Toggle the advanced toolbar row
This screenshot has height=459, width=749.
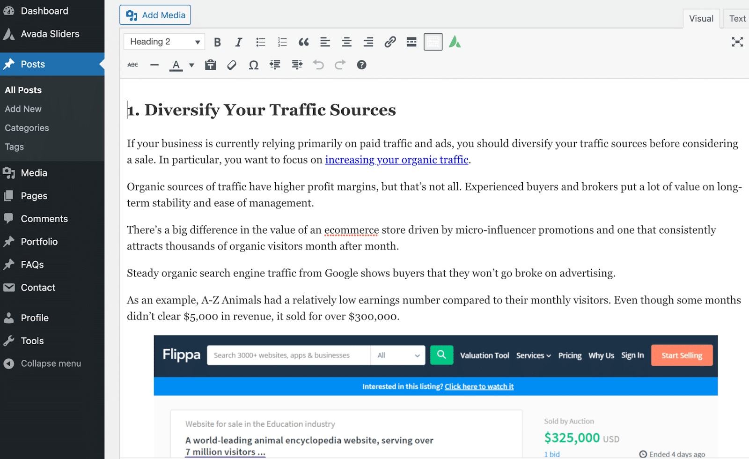[x=433, y=42]
